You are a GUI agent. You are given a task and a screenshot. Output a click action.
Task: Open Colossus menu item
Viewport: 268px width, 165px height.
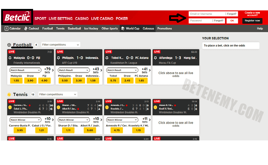click(x=148, y=28)
